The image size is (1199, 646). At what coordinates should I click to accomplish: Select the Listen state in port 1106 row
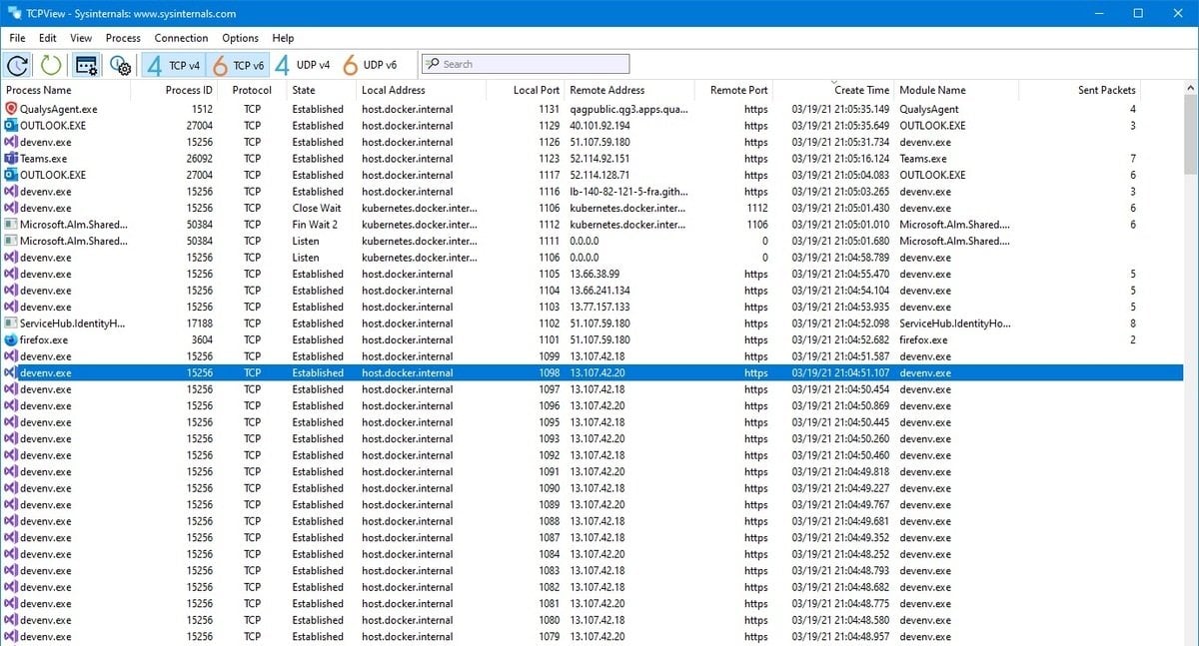(x=306, y=258)
